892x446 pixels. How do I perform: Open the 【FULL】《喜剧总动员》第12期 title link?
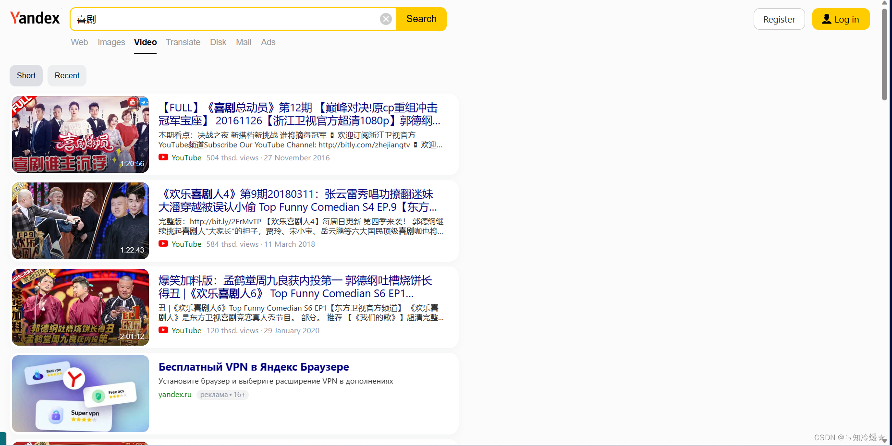(x=299, y=114)
